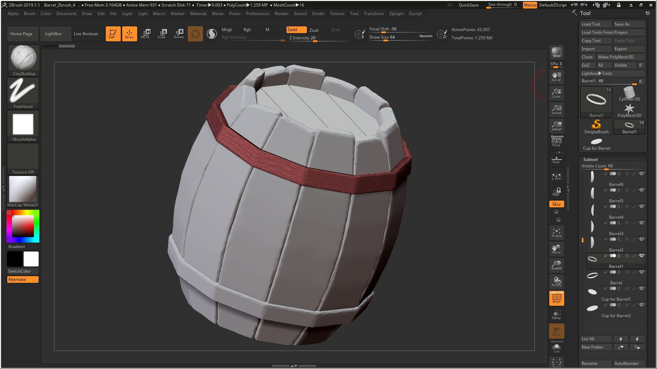This screenshot has height=369, width=657.
Task: Switch to the Scale gizmo tool
Action: coord(162,34)
